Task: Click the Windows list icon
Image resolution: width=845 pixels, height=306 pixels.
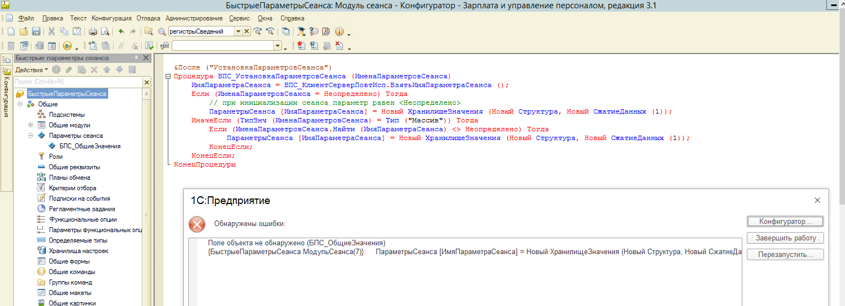Action: [286, 31]
